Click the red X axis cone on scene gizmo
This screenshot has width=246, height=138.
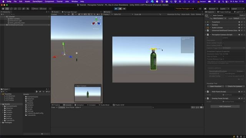click(94, 23)
